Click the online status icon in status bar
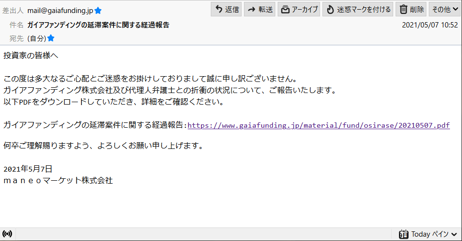The width and height of the screenshot is (462, 241). 7,234
